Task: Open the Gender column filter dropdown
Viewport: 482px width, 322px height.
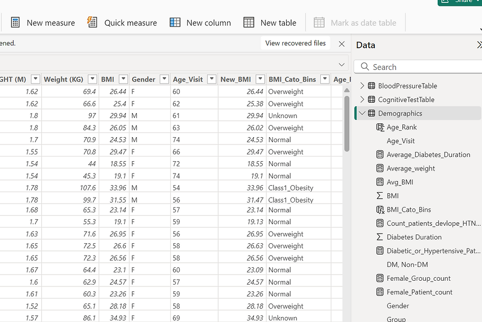Action: (x=164, y=79)
